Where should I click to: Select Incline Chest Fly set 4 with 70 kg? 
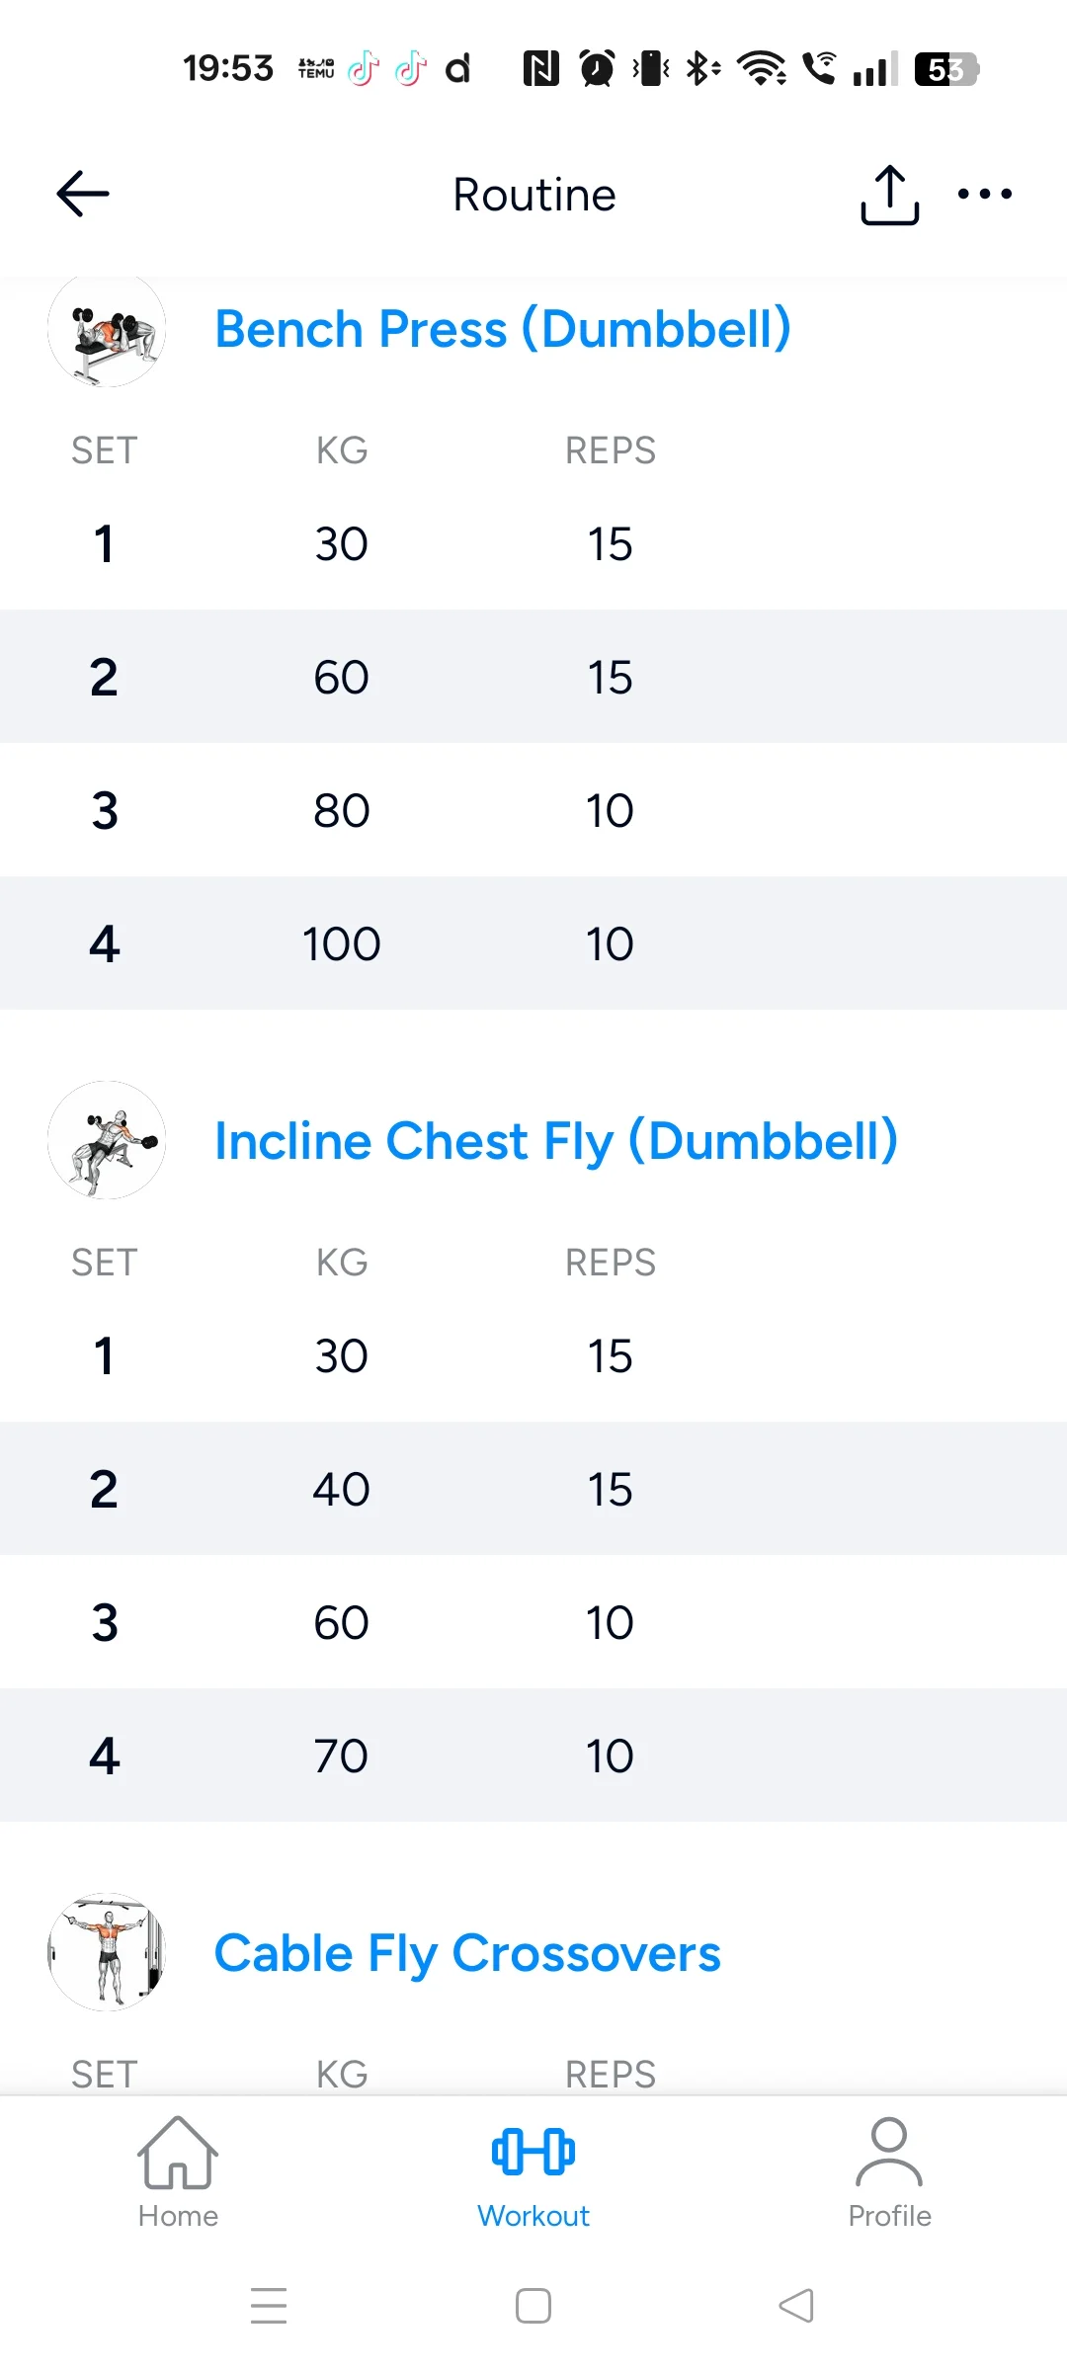click(x=533, y=1756)
